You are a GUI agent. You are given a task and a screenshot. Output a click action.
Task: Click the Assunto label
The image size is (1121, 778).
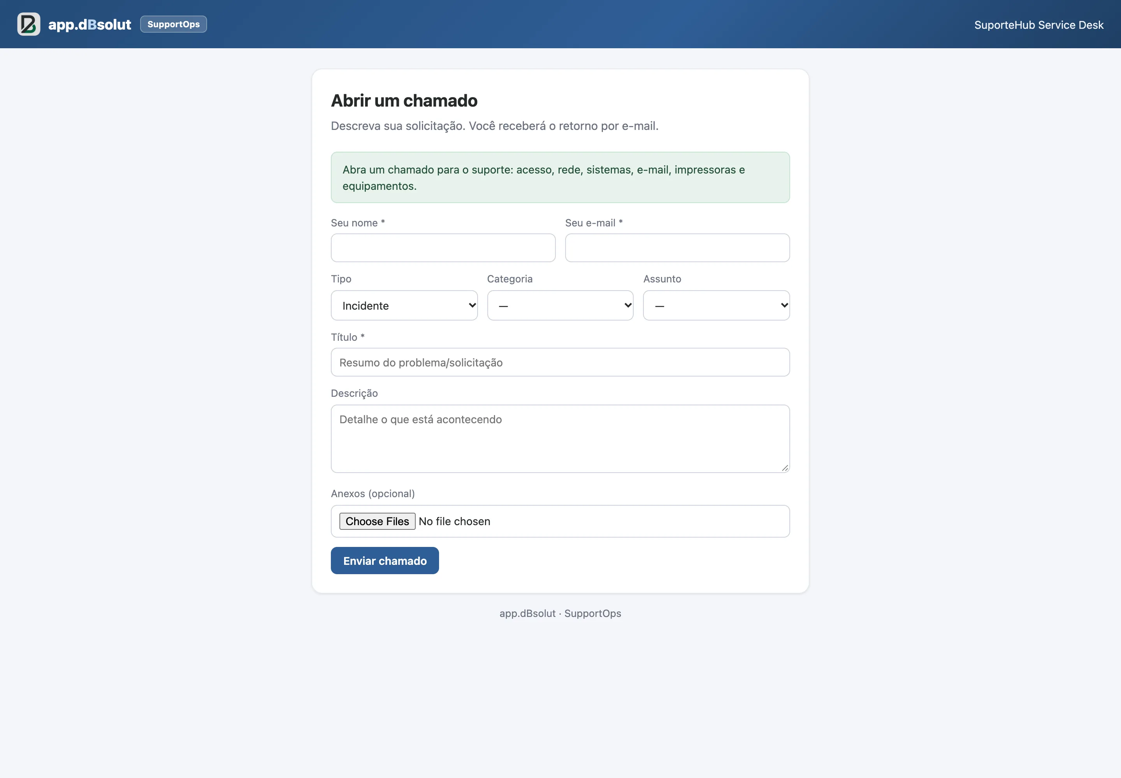(662, 279)
